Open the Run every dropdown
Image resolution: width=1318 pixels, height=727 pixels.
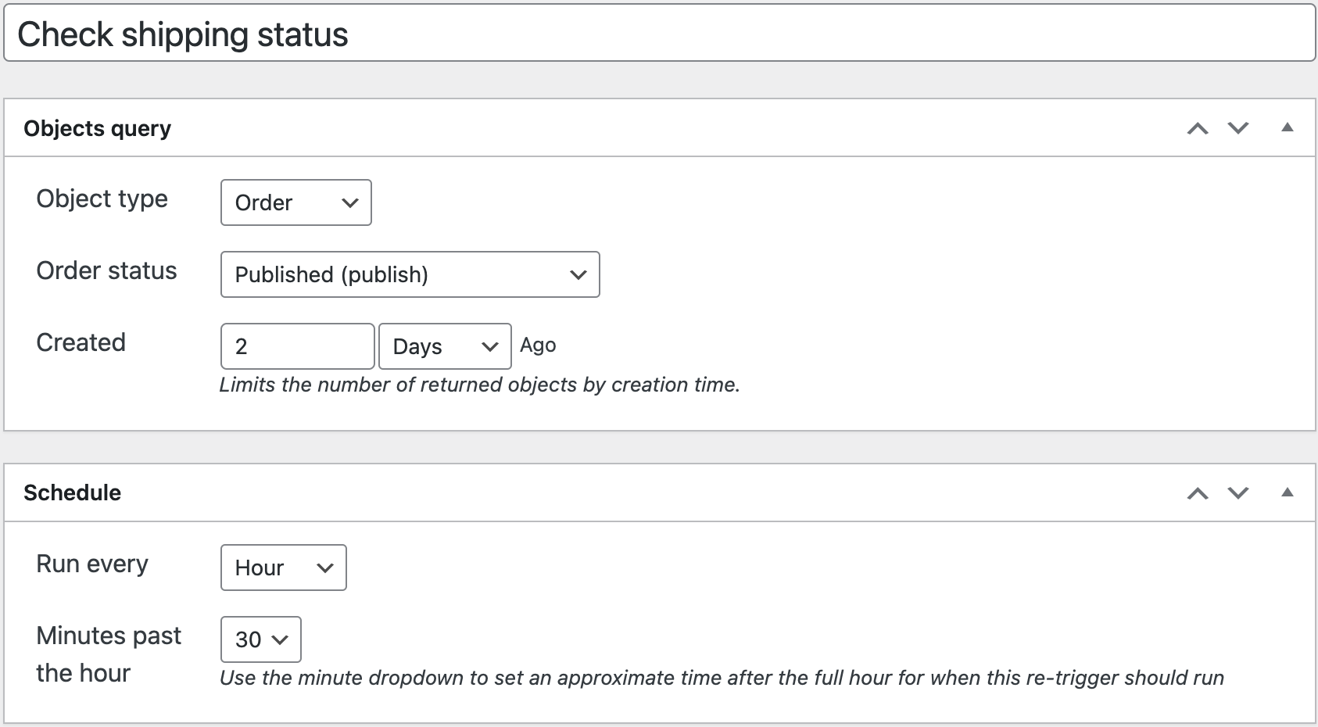click(x=284, y=568)
